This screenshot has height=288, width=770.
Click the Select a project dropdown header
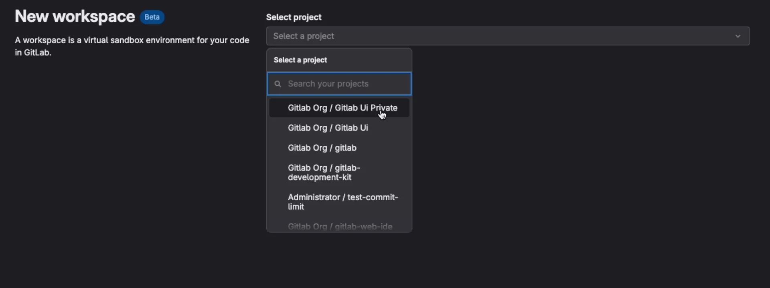click(x=300, y=60)
